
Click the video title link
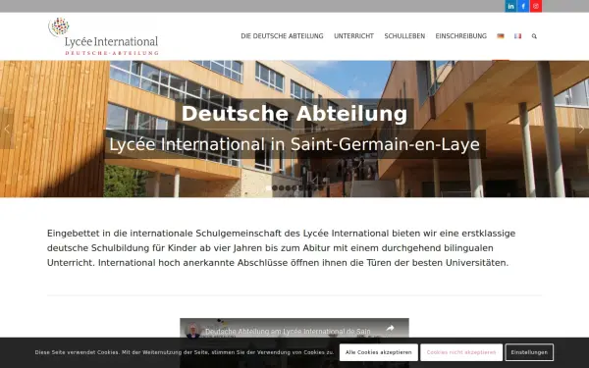[288, 332]
